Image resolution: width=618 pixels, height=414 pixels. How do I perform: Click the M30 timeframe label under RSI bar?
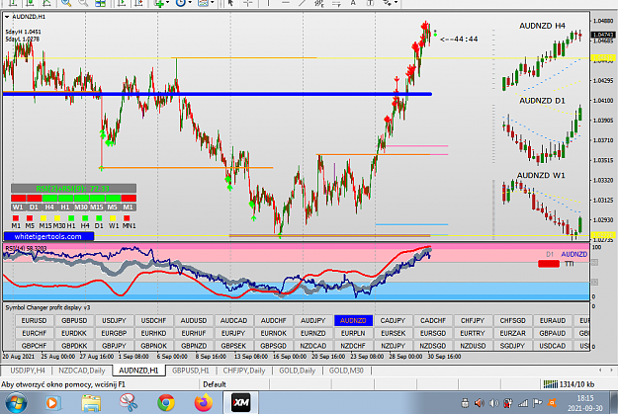pyautogui.click(x=81, y=207)
